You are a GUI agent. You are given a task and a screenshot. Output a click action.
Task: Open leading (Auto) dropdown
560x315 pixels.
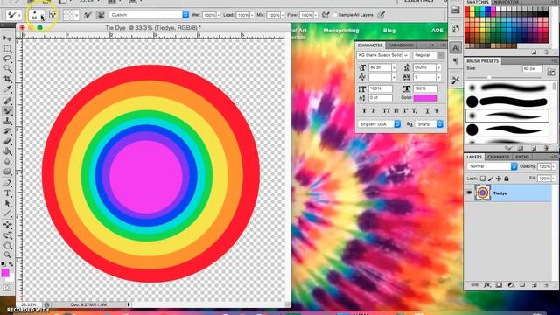pyautogui.click(x=438, y=67)
